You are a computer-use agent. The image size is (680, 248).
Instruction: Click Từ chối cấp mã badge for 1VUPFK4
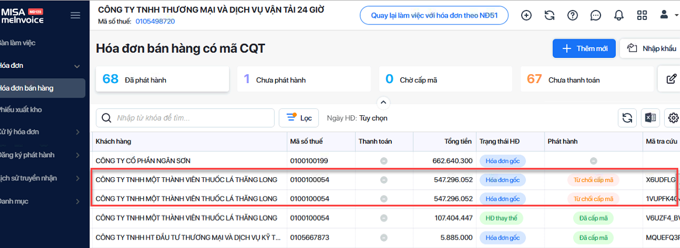point(594,199)
